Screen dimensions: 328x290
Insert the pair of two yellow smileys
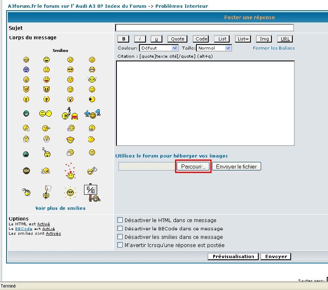pyautogui.click(x=46, y=113)
